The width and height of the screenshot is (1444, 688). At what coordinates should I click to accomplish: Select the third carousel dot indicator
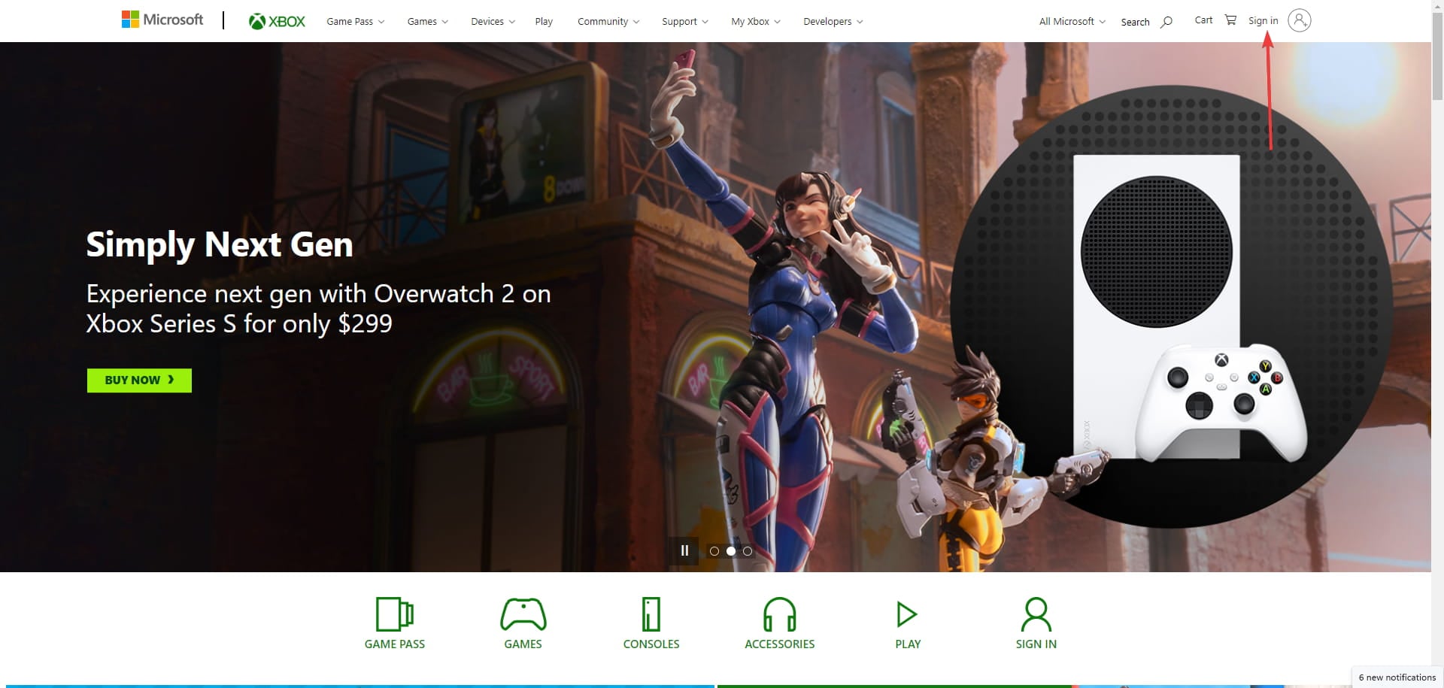(x=748, y=550)
